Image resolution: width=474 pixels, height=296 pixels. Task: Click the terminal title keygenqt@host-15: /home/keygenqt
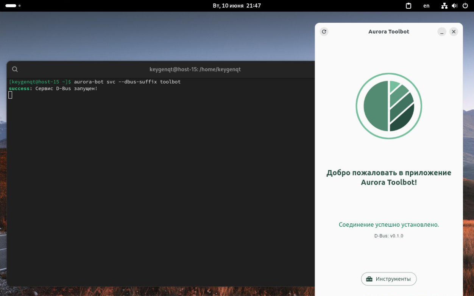195,69
